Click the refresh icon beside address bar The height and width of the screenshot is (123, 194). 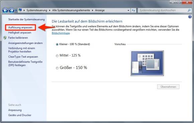133,10
